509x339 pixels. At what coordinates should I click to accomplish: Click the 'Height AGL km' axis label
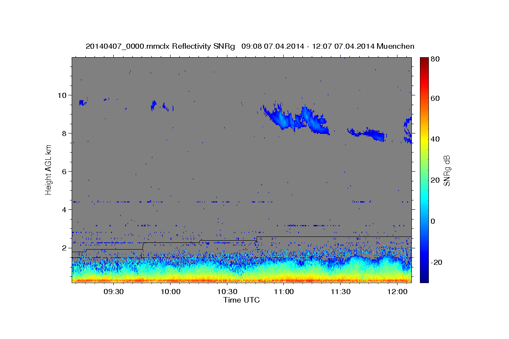(x=48, y=169)
